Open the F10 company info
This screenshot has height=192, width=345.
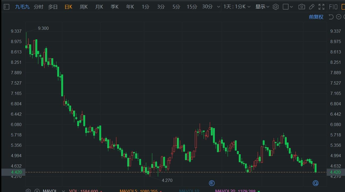click(x=333, y=7)
